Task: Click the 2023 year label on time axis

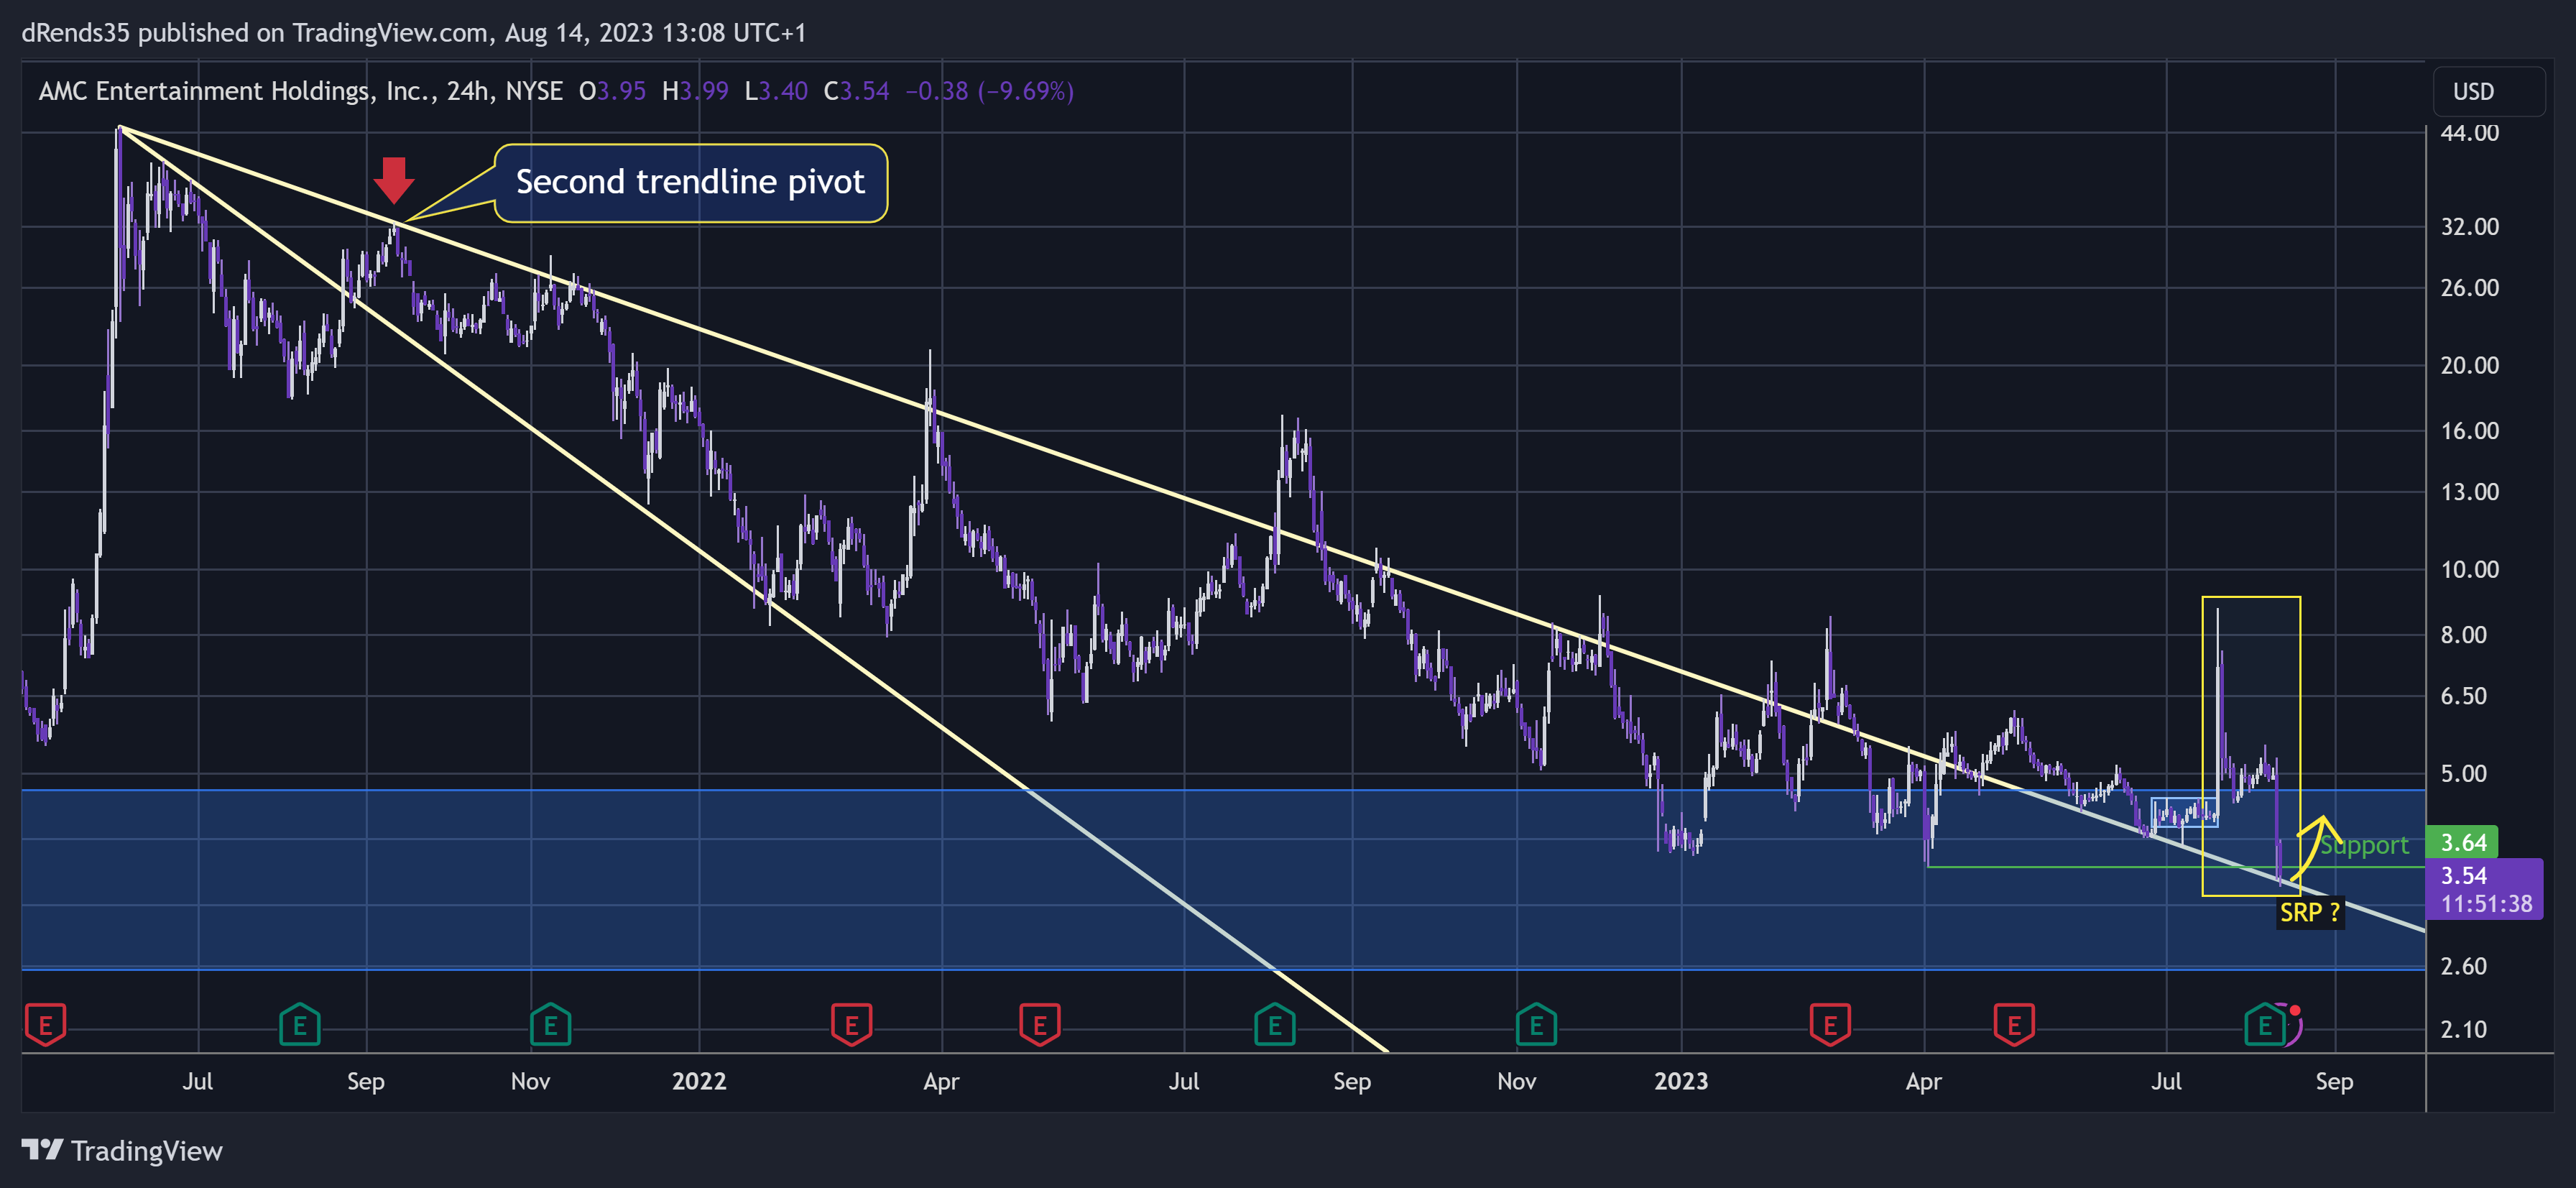Action: click(1681, 1081)
